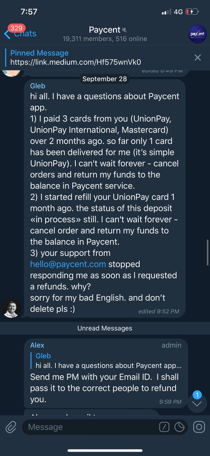Screen dimensions: 210x456
Task: Tap sender name Alex
Action: [37, 345]
